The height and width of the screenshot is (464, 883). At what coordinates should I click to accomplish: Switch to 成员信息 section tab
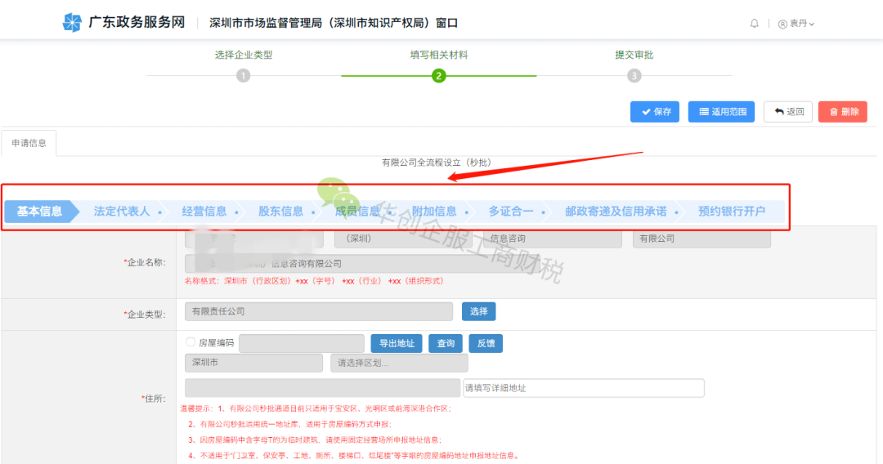(357, 212)
